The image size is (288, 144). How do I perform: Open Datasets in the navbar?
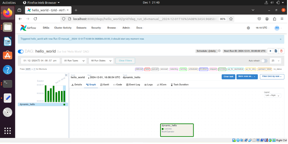(x=81, y=28)
